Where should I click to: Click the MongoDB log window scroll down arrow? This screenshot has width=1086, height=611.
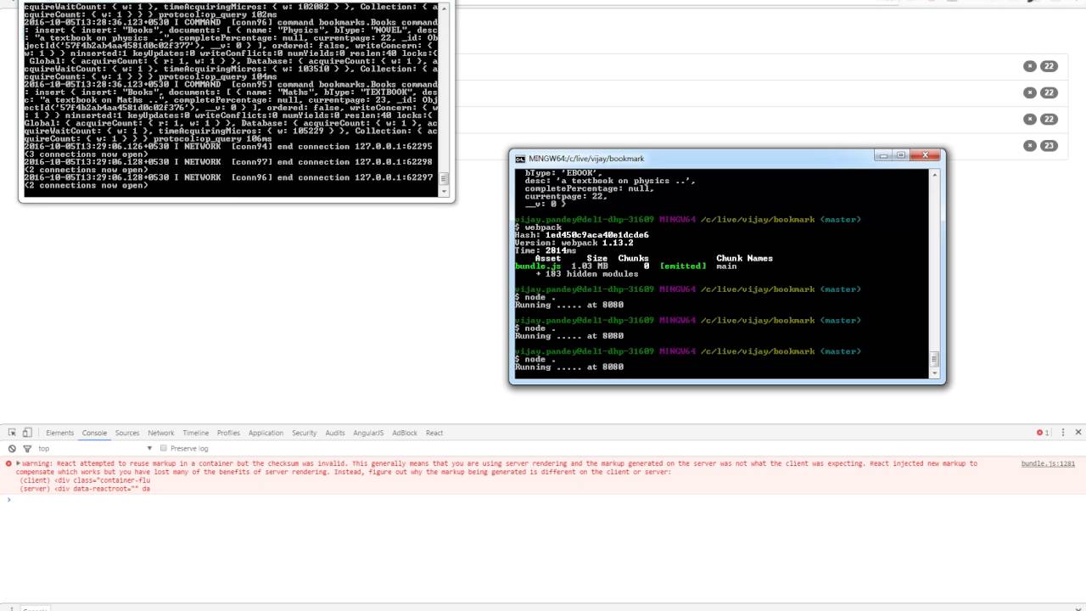click(444, 192)
